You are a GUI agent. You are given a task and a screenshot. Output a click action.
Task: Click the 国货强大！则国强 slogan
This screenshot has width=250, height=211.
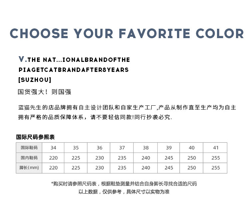coord(44,92)
